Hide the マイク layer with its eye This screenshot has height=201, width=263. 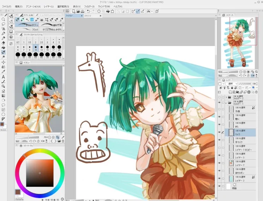(x=219, y=132)
